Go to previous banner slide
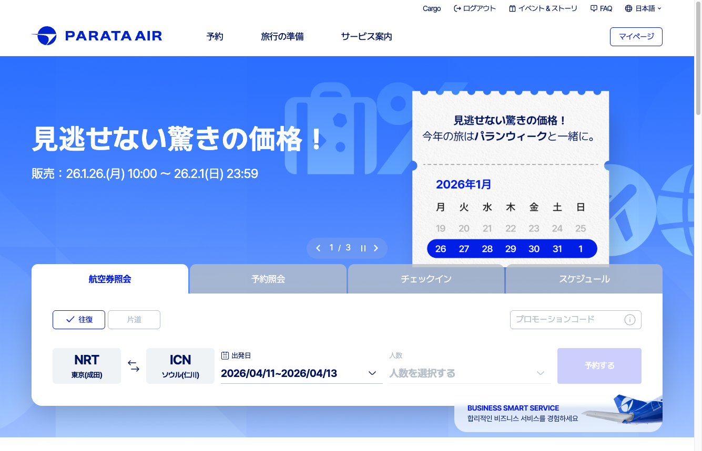 pyautogui.click(x=318, y=248)
